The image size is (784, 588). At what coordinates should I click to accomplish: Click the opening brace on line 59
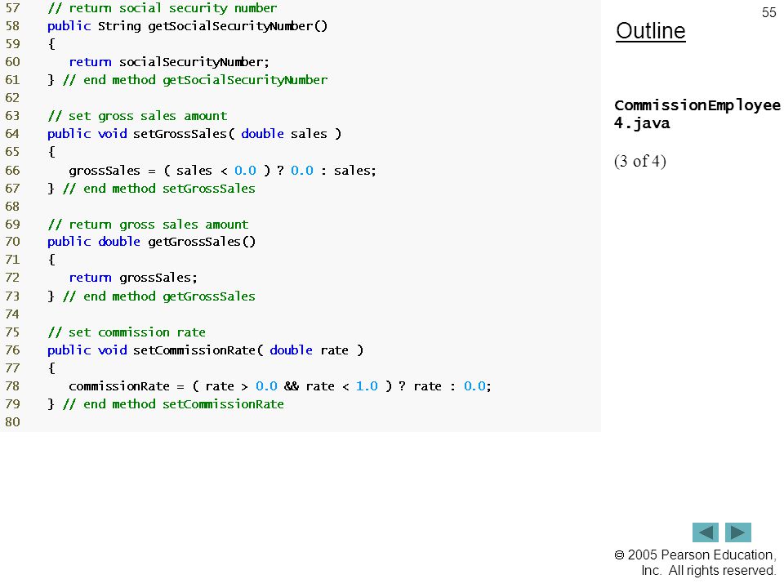point(51,44)
